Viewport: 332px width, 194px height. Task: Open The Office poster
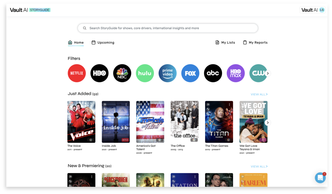point(185,122)
